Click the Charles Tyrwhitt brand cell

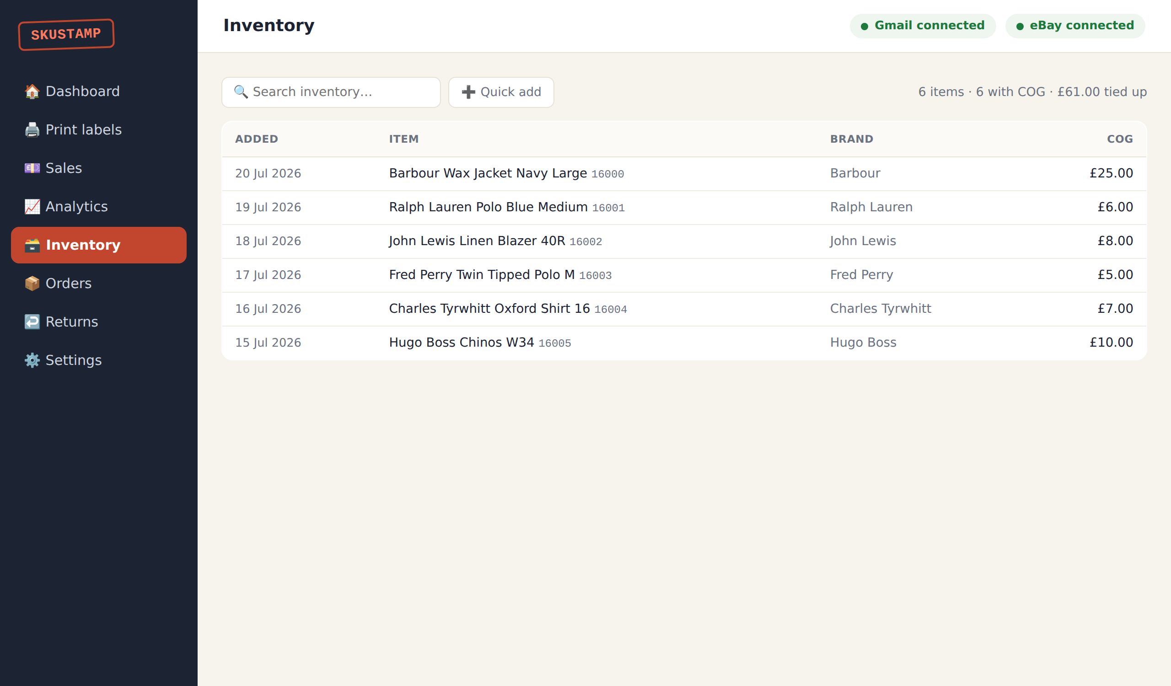(x=881, y=309)
